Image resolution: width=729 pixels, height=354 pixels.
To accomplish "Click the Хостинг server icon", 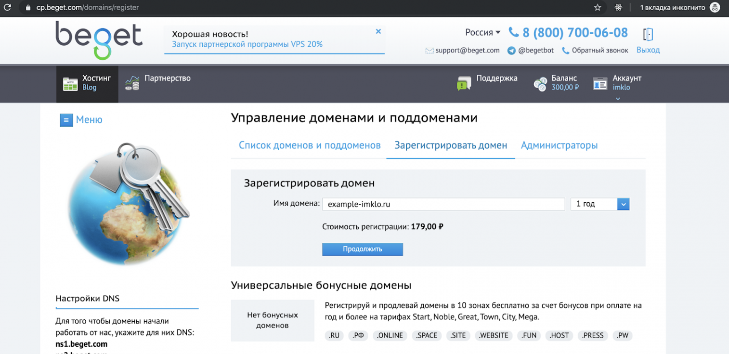I will click(70, 84).
